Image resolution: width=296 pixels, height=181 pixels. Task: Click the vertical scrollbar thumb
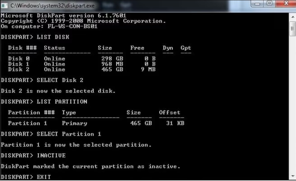293,29
